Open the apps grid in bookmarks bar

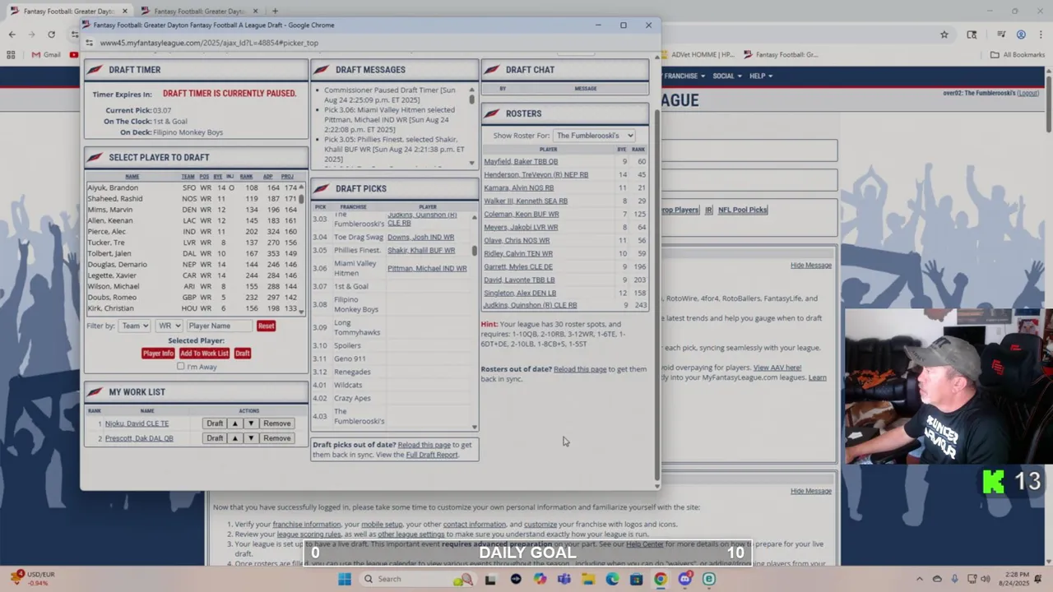11,55
